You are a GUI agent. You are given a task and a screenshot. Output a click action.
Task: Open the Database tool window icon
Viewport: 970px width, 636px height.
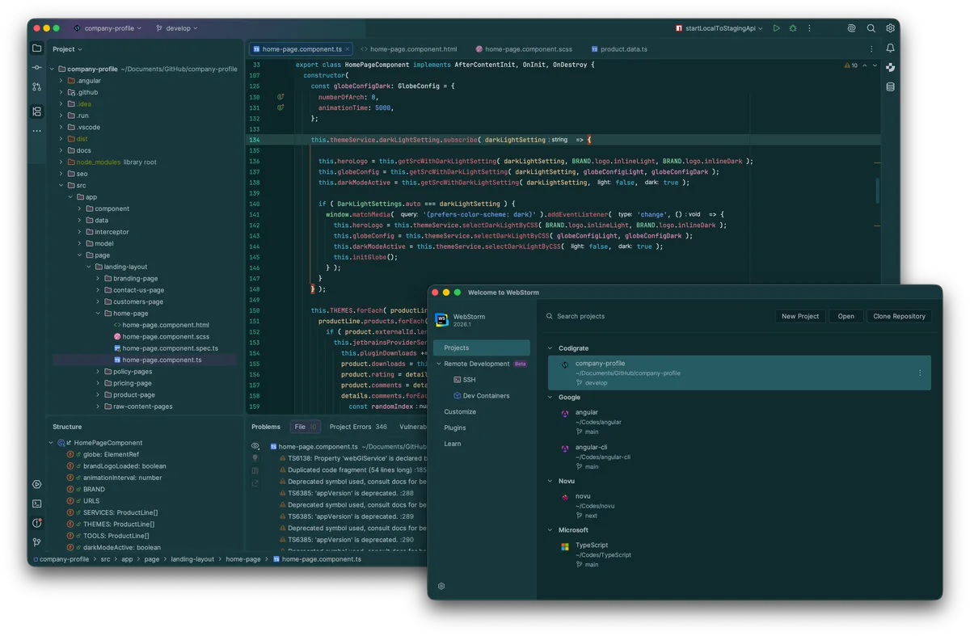pos(890,86)
